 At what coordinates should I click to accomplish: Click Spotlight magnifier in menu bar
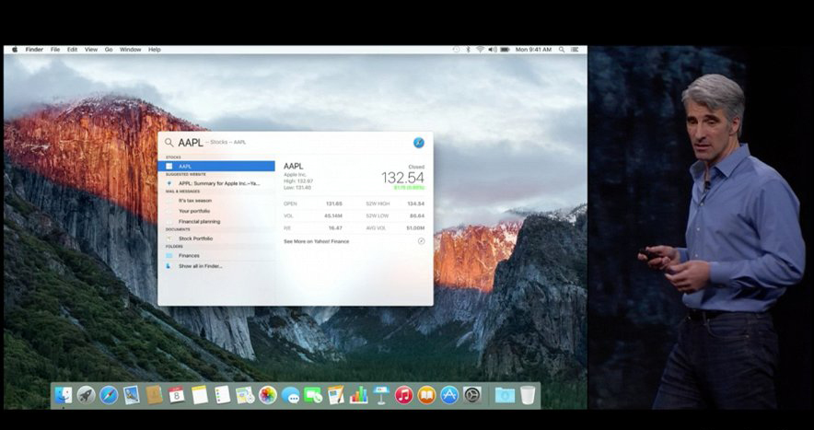click(x=562, y=50)
